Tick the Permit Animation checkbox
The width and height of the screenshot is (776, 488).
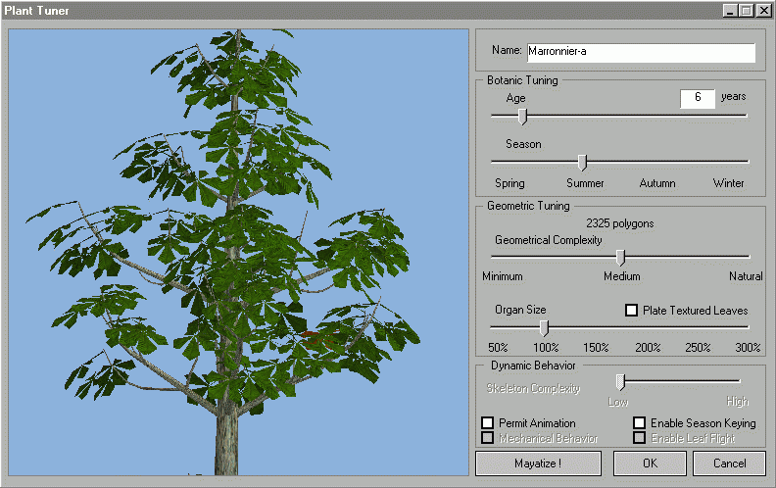coord(488,422)
